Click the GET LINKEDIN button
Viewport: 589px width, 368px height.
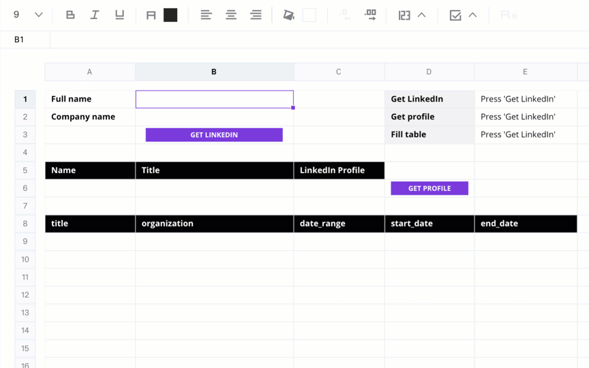[214, 135]
